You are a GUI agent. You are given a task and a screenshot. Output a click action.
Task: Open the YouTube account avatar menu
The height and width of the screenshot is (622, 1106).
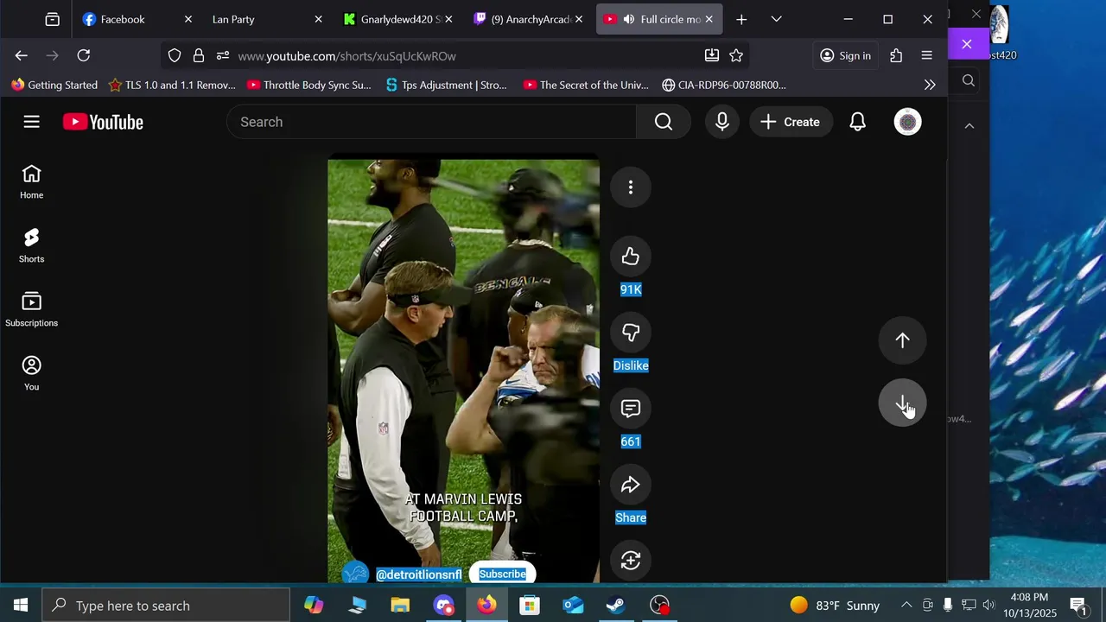point(907,122)
